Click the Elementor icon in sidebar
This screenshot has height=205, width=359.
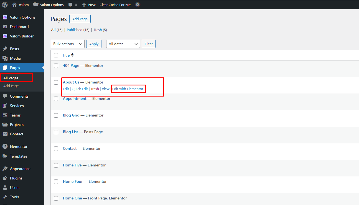(x=5, y=146)
